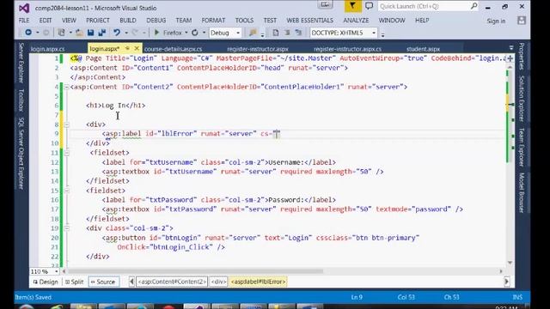Switch to course-details.aspx.cs tab

pos(174,49)
